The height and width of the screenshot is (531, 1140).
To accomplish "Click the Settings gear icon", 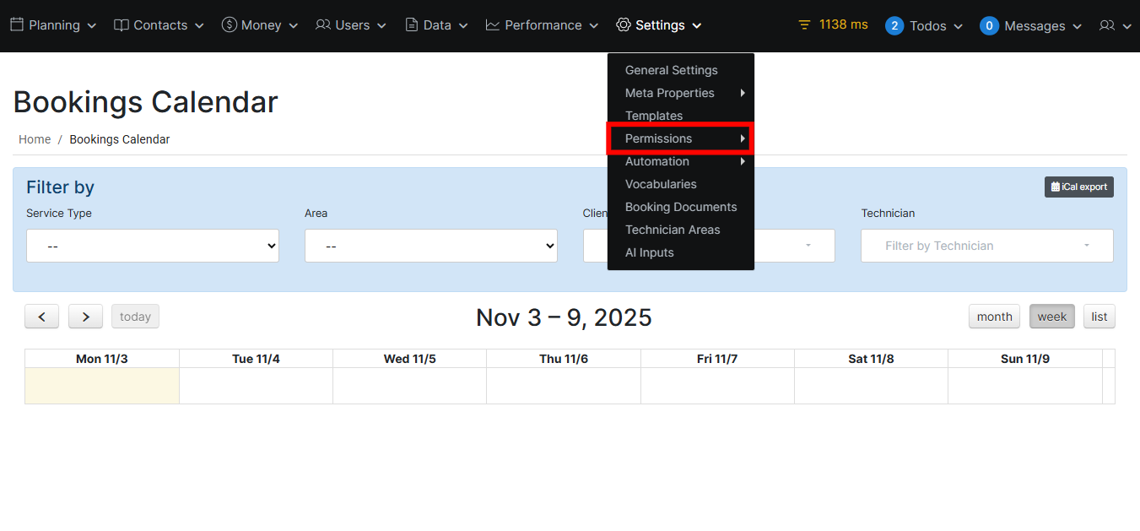I will tap(624, 25).
